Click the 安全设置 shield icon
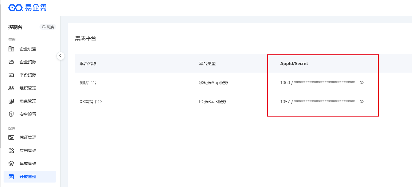The width and height of the screenshot is (412, 187). [11, 114]
